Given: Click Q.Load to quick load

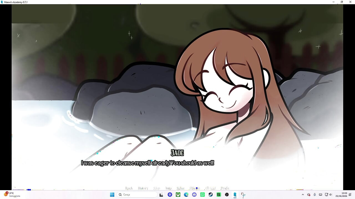Looking at the screenshot, I should [211, 188].
